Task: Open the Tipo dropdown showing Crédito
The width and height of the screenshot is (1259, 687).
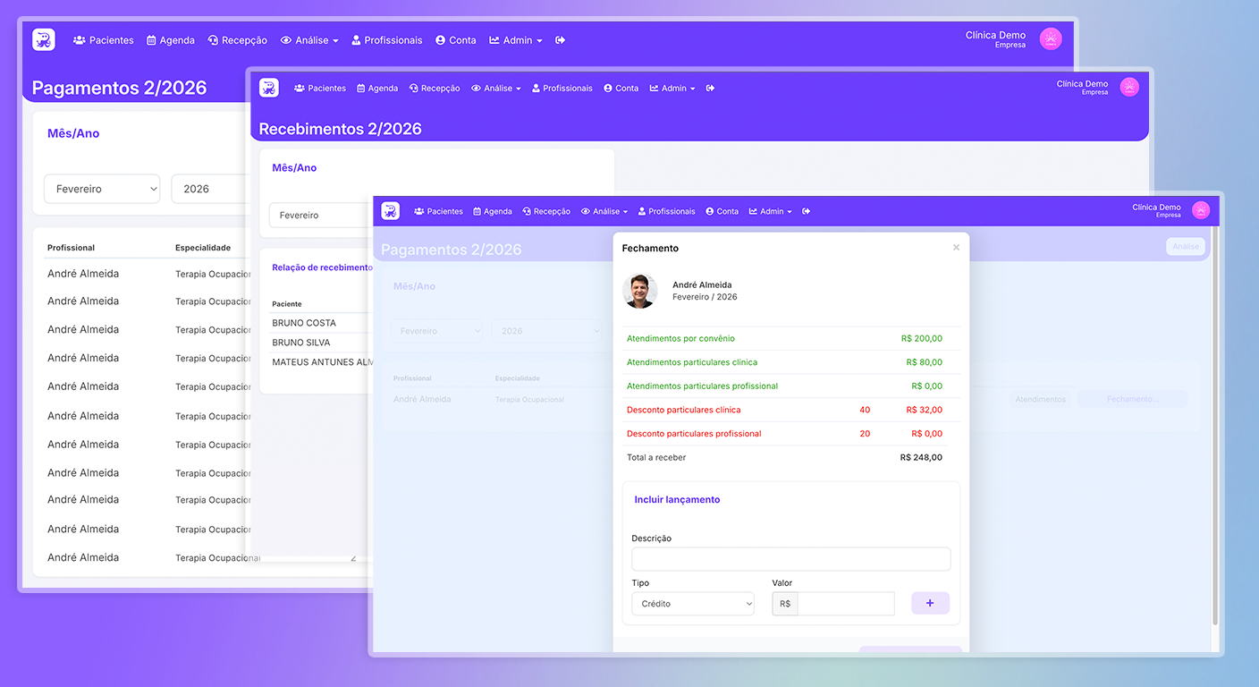Action: tap(693, 604)
